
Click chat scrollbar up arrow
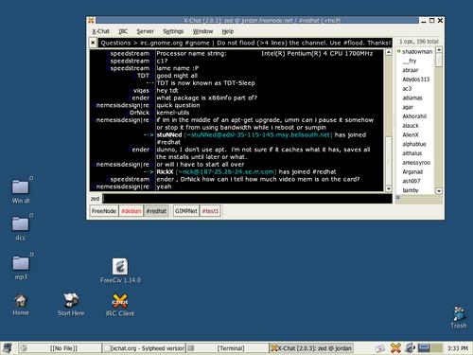tap(389, 52)
